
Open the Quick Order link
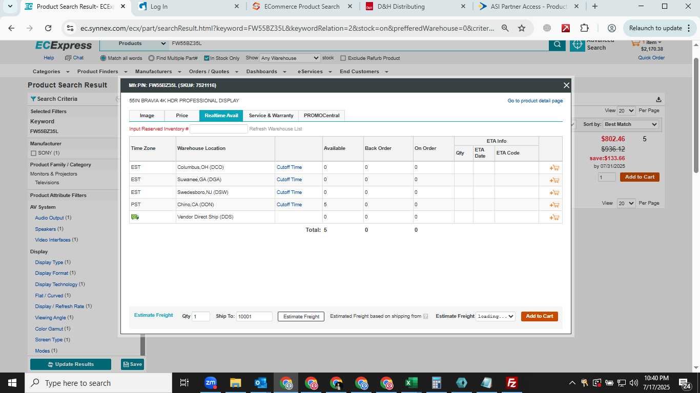coord(651,58)
